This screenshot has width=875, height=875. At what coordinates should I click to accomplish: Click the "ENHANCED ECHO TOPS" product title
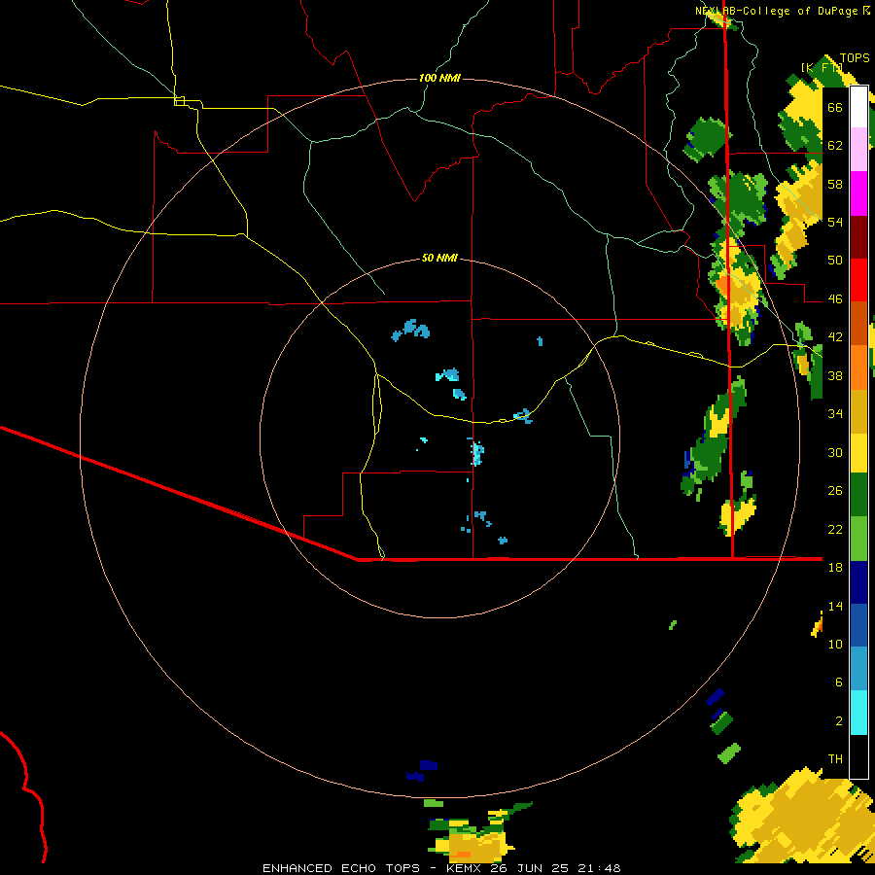(x=341, y=868)
